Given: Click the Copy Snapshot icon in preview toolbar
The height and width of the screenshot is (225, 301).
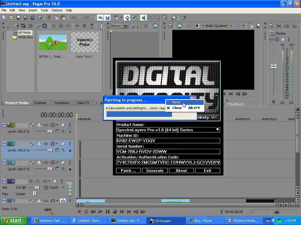Looking at the screenshot, I should click(251, 26).
